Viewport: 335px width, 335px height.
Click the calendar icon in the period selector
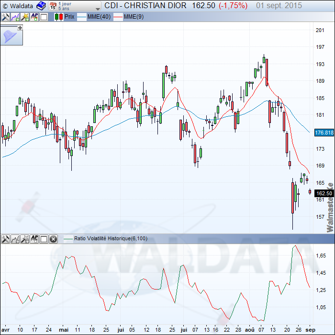(x=53, y=6)
